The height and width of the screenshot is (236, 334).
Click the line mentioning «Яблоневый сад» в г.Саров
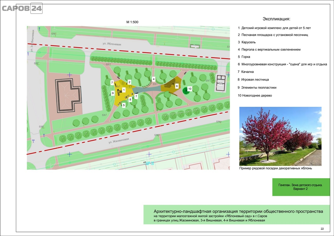[210, 216]
